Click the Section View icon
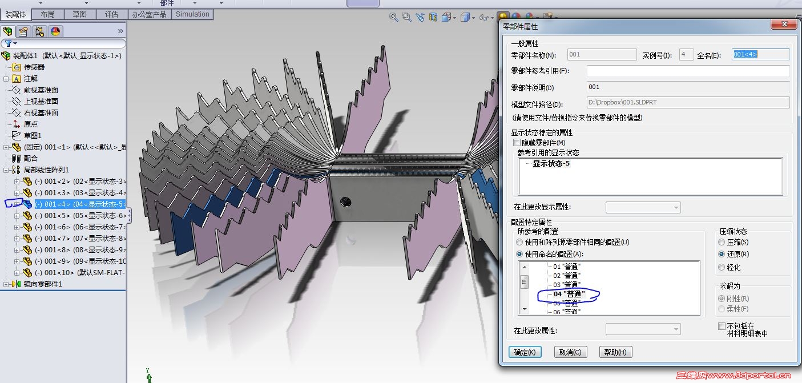The image size is (802, 383). click(433, 18)
